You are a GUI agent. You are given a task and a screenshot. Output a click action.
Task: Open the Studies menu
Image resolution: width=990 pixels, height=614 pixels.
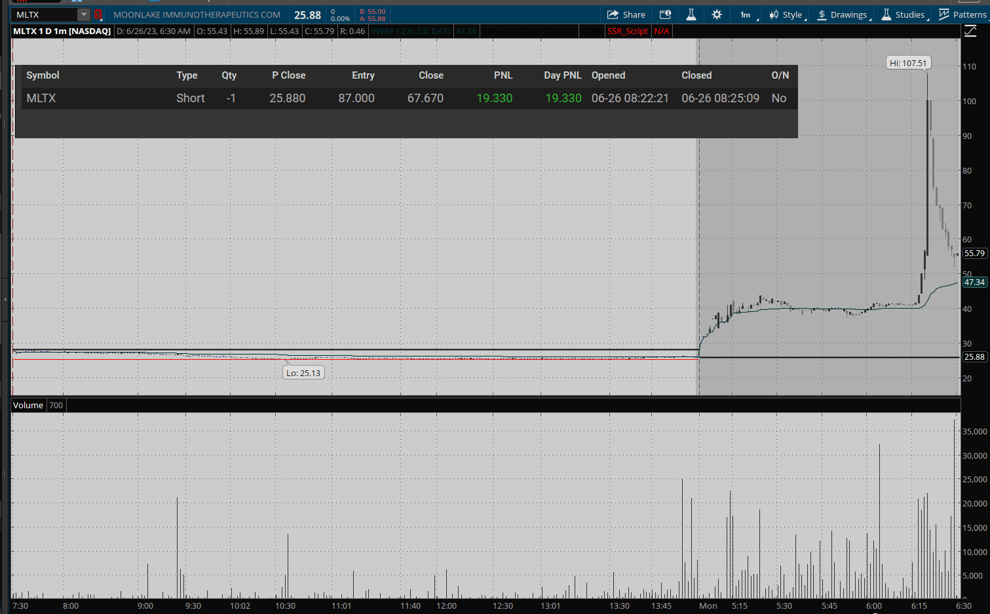pyautogui.click(x=905, y=14)
